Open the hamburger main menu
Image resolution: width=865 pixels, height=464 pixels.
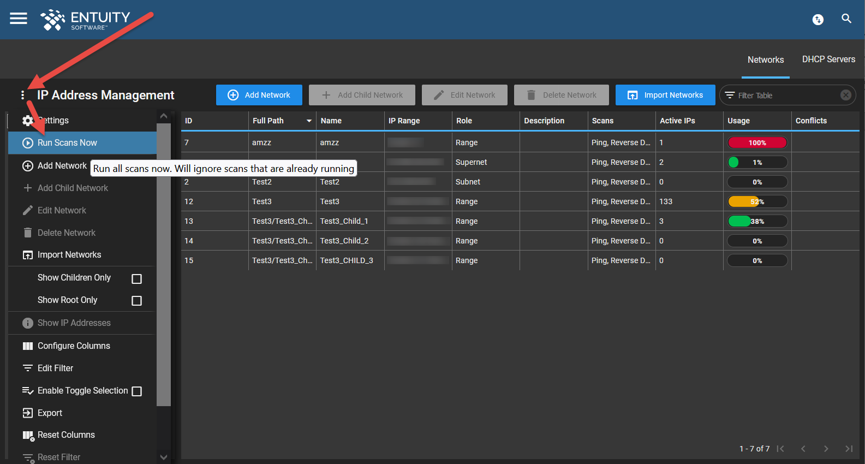click(x=19, y=19)
